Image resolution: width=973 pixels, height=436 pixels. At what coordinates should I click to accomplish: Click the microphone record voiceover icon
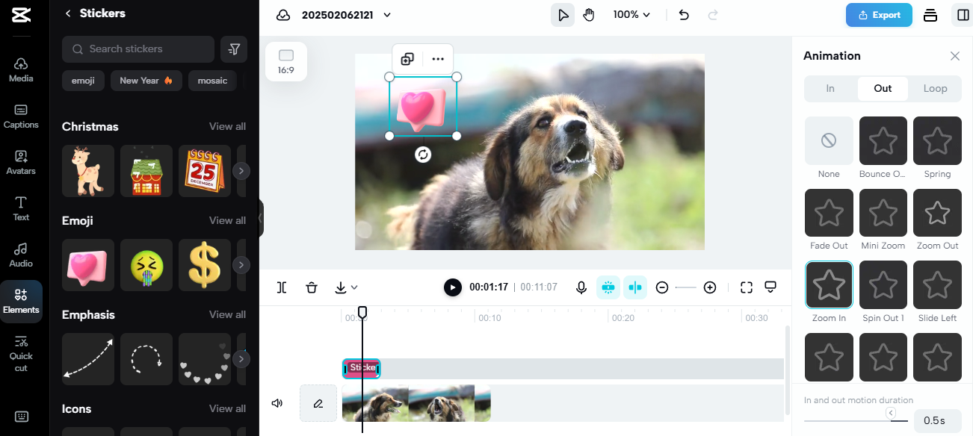581,287
